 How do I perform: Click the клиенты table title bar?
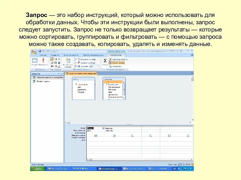[x=114, y=79]
